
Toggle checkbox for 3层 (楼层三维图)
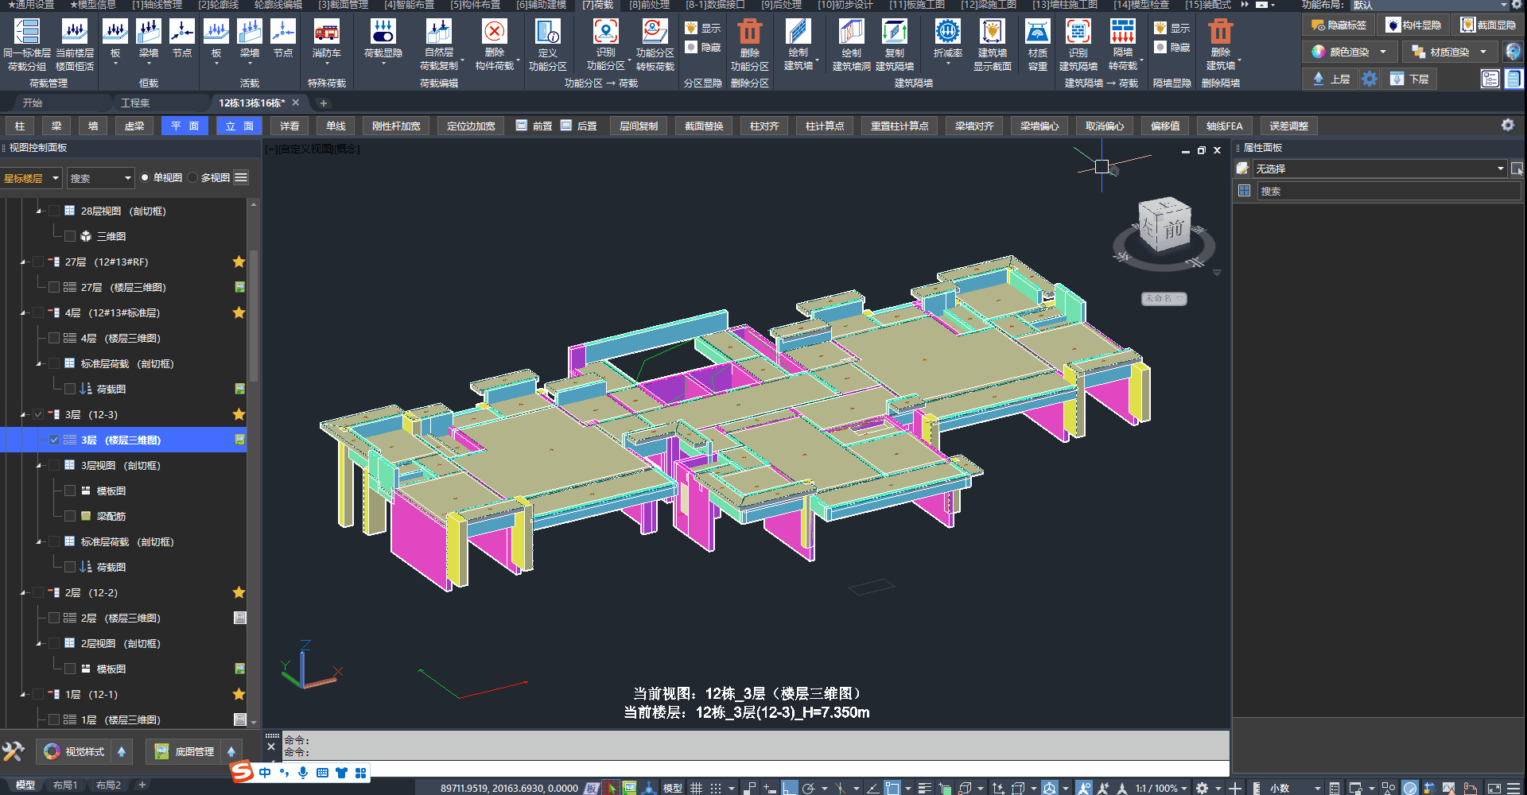point(54,440)
